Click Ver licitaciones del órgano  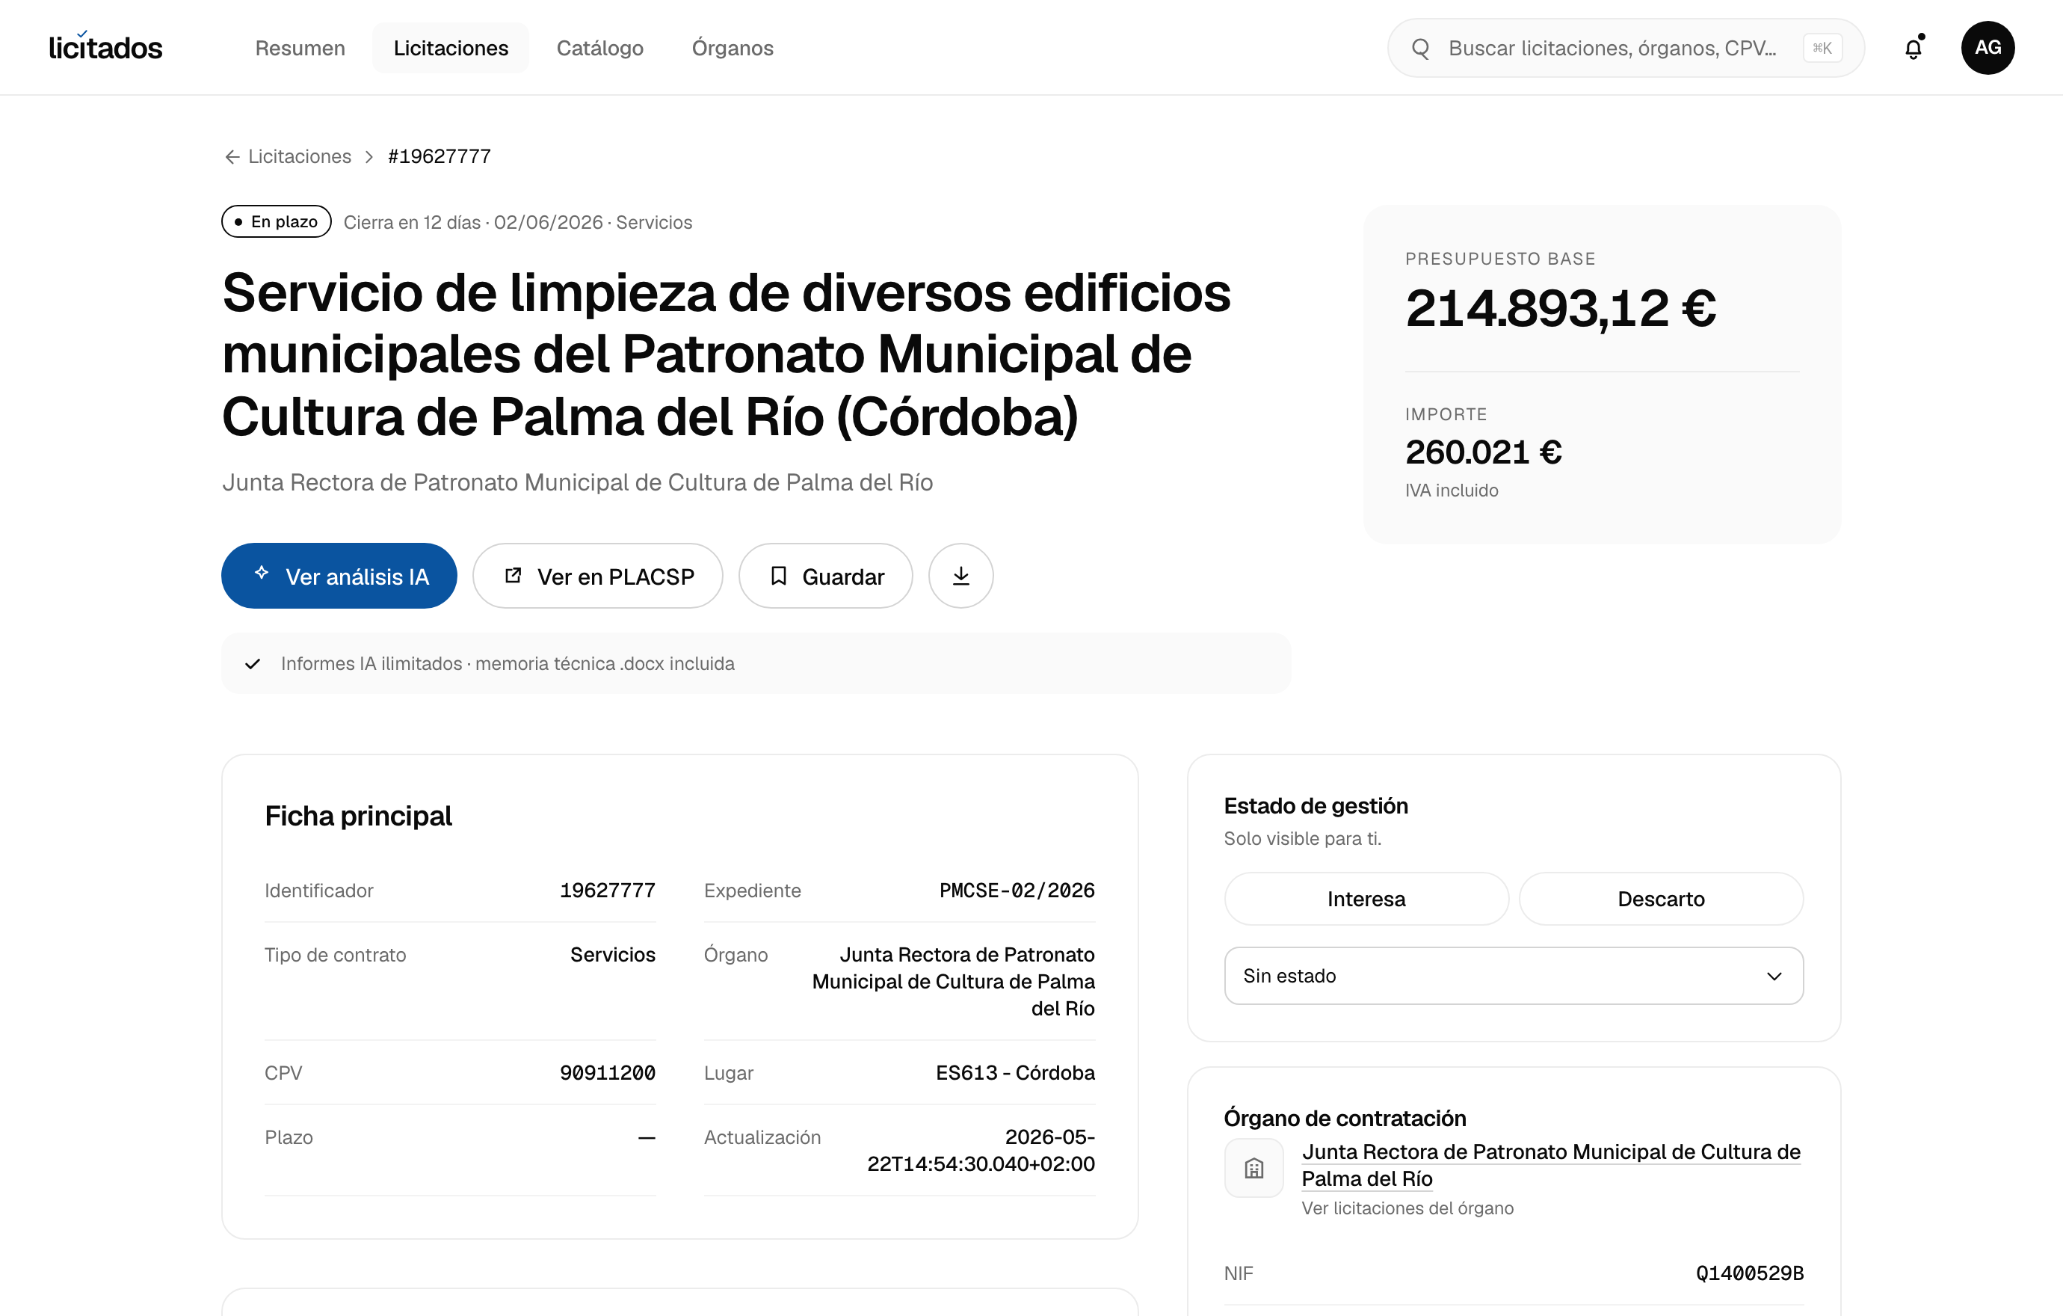tap(1407, 1208)
